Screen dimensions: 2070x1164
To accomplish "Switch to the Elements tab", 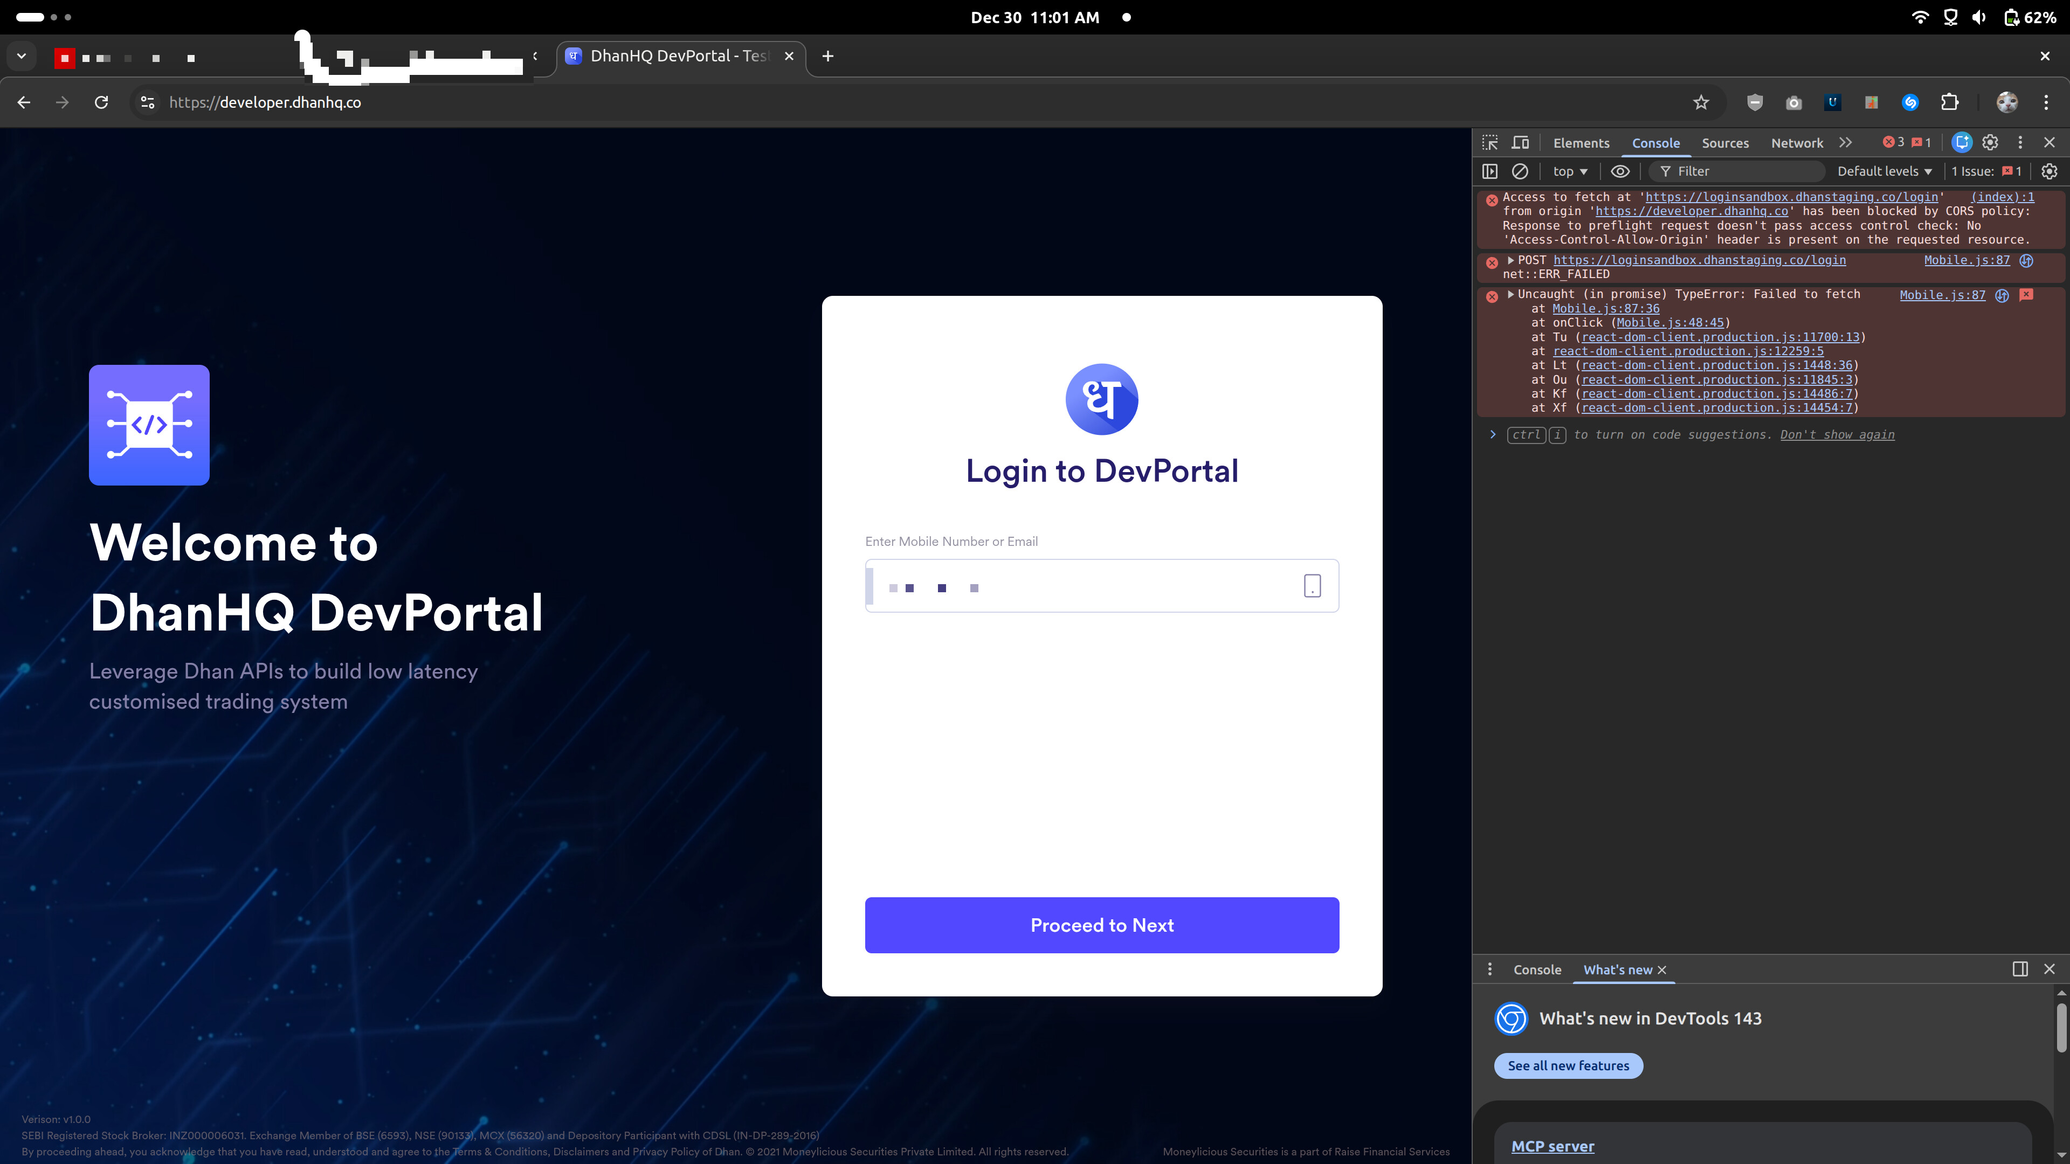I will click(1581, 143).
